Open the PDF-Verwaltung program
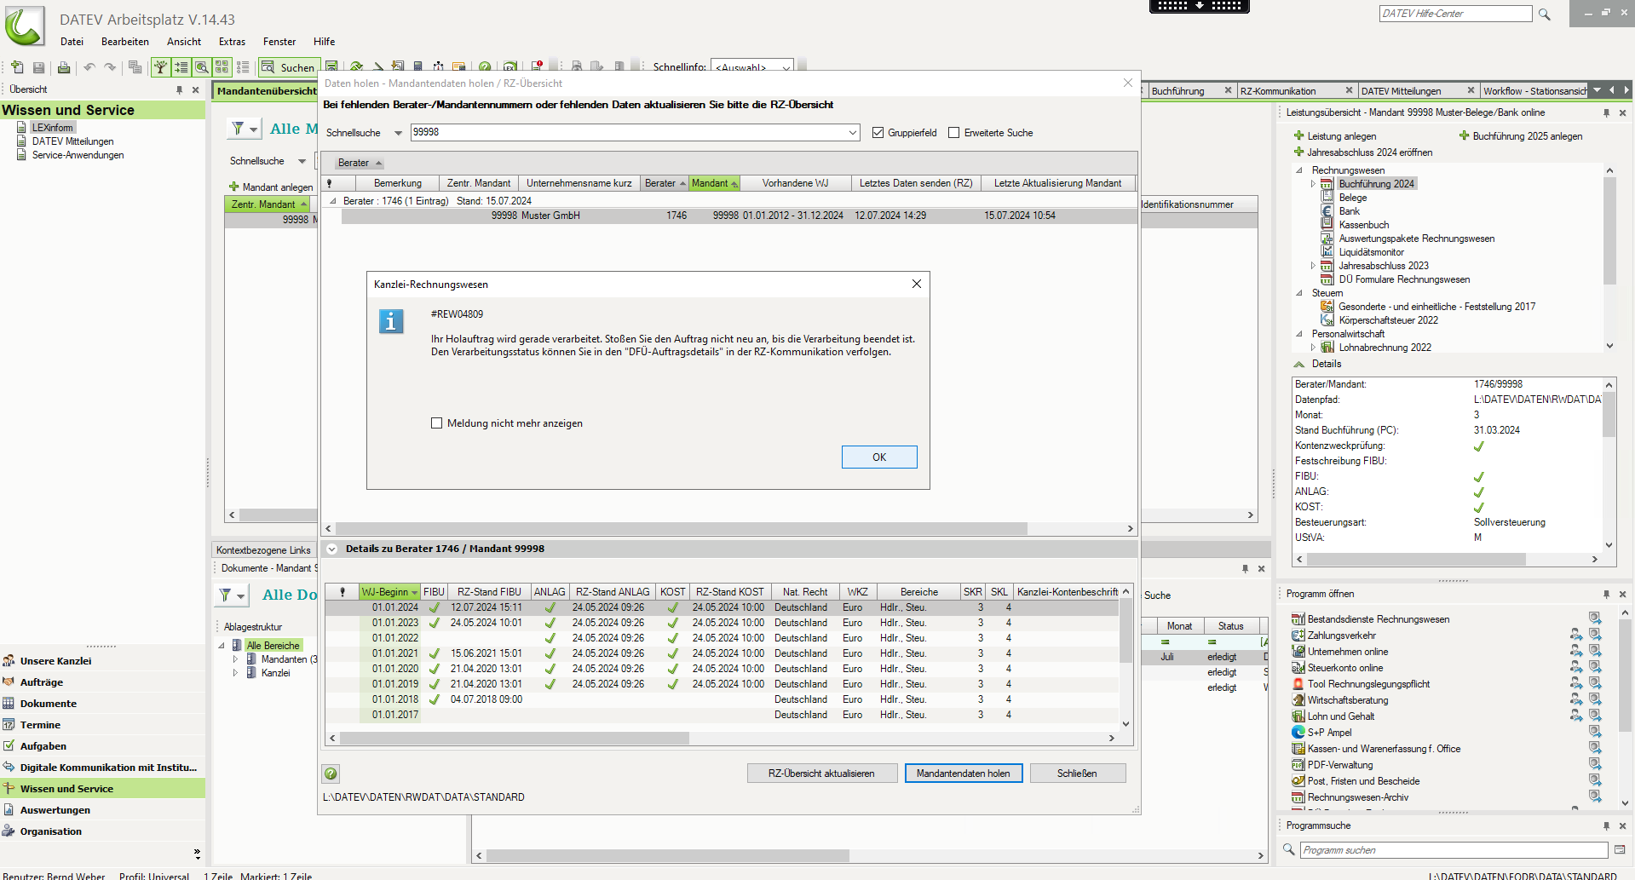Viewport: 1635px width, 880px height. 1340,765
